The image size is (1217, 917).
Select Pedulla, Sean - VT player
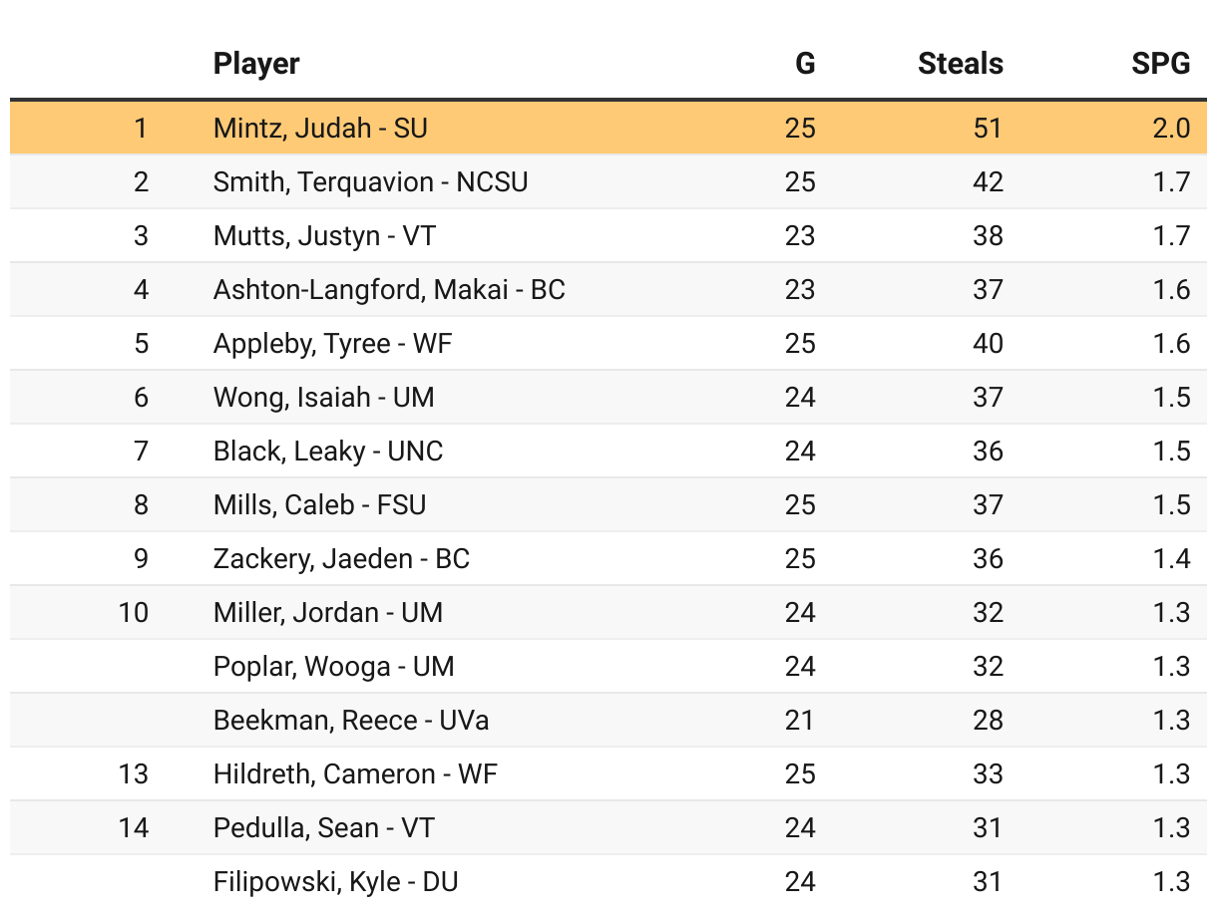coord(323,827)
